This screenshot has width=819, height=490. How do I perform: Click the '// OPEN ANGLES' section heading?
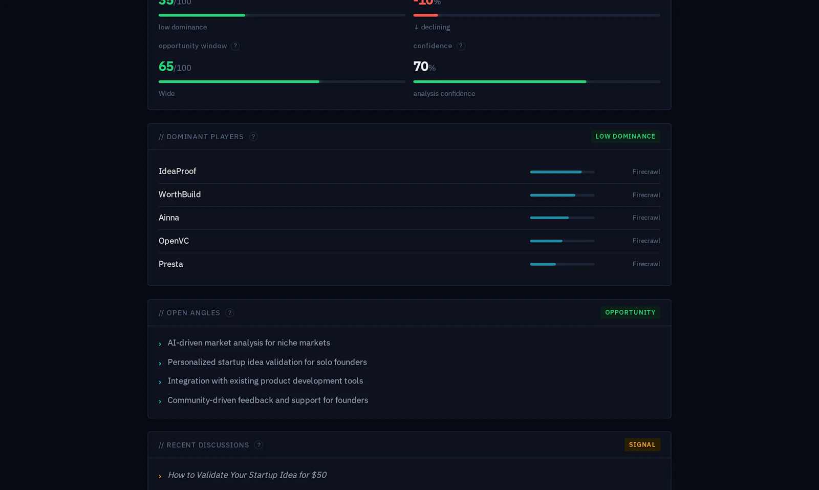click(189, 313)
